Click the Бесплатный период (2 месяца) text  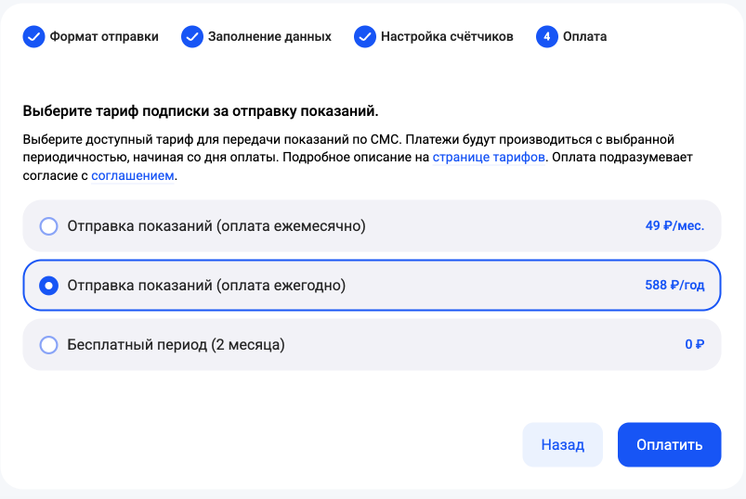point(176,345)
